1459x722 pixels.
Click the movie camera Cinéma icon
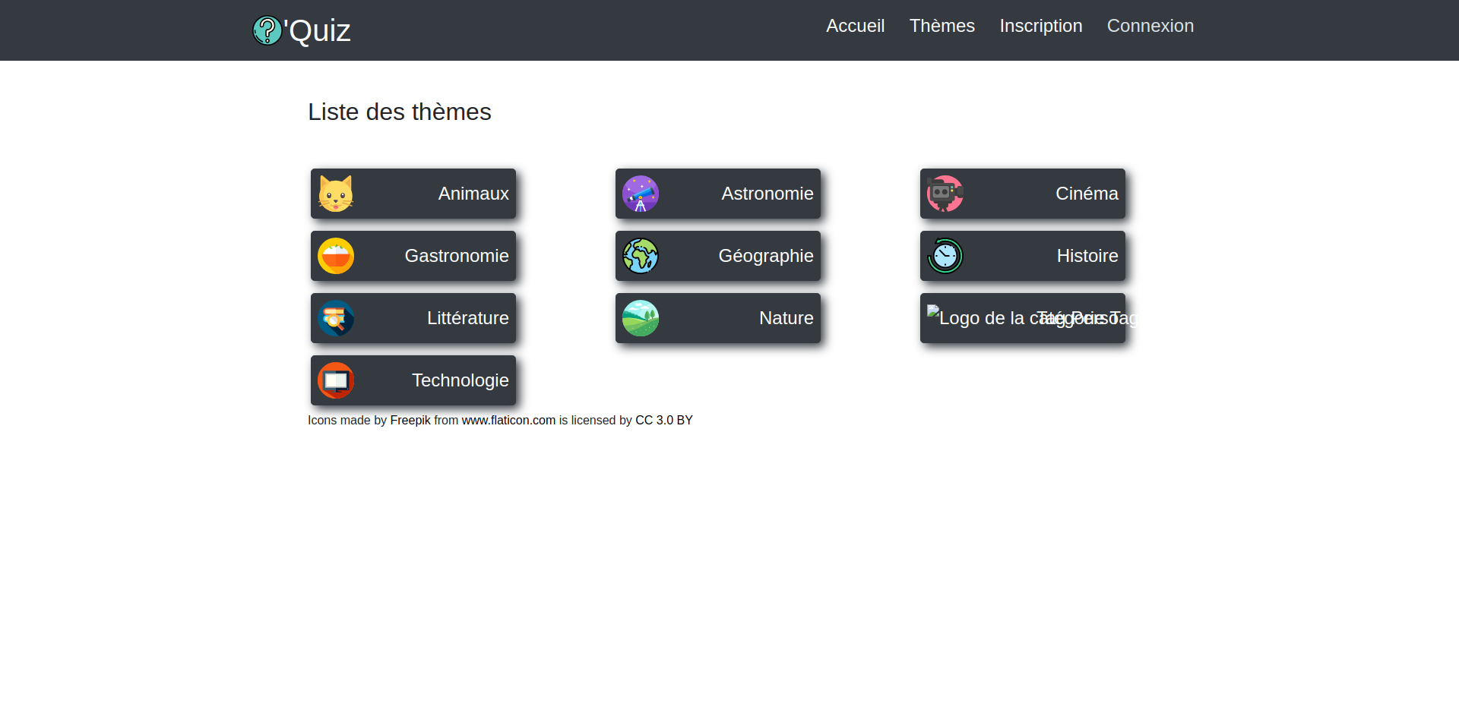(x=945, y=194)
